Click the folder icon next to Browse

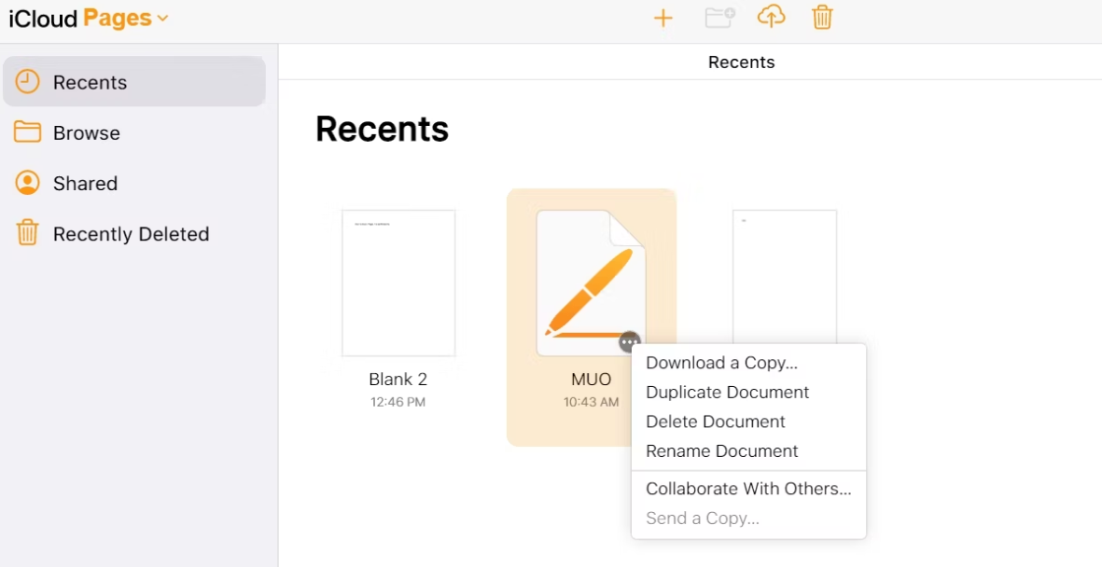[27, 132]
